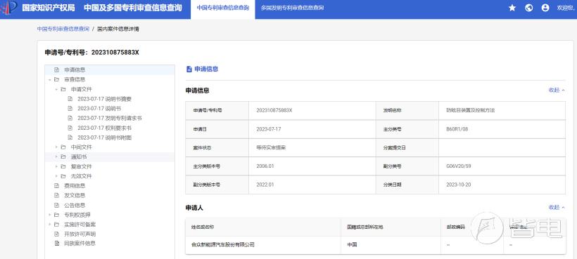Viewport: 577px width, 259px height.
Task: Select 开放许可声明 tree entry
Action: coord(80,234)
